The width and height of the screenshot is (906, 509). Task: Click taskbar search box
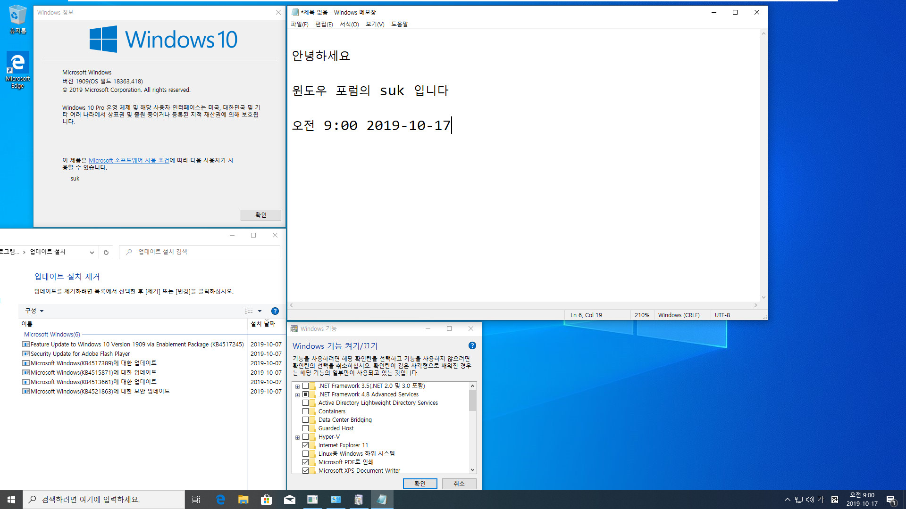104,500
